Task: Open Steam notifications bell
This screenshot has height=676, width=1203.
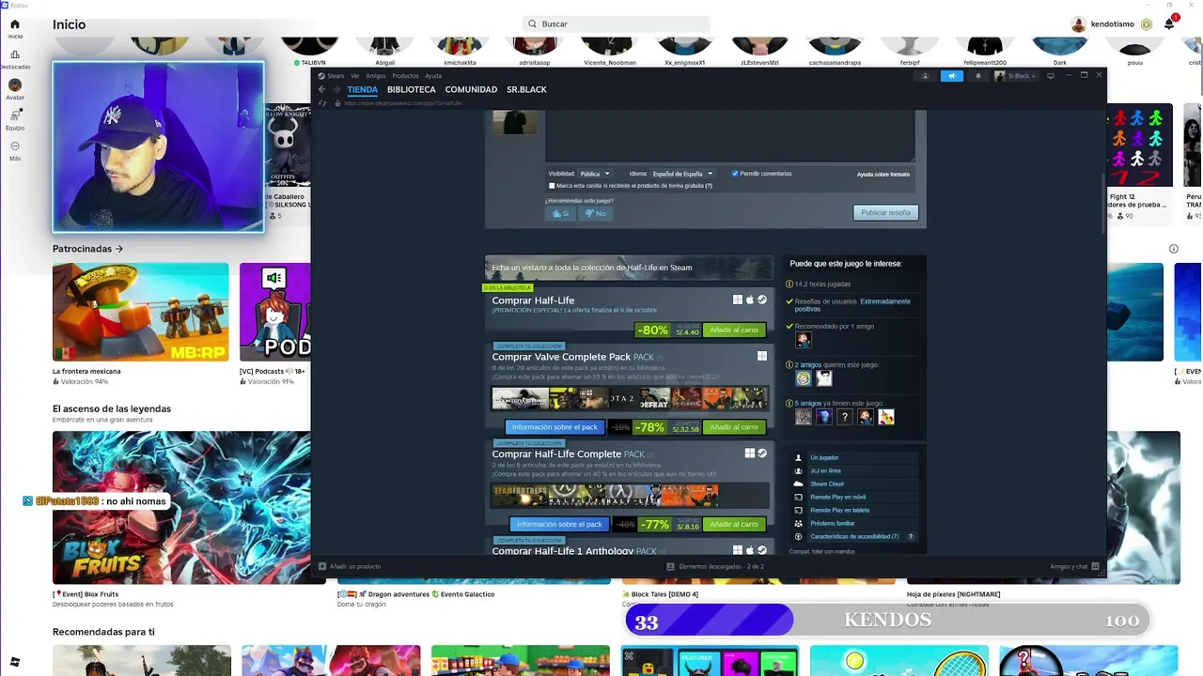Action: click(x=977, y=76)
